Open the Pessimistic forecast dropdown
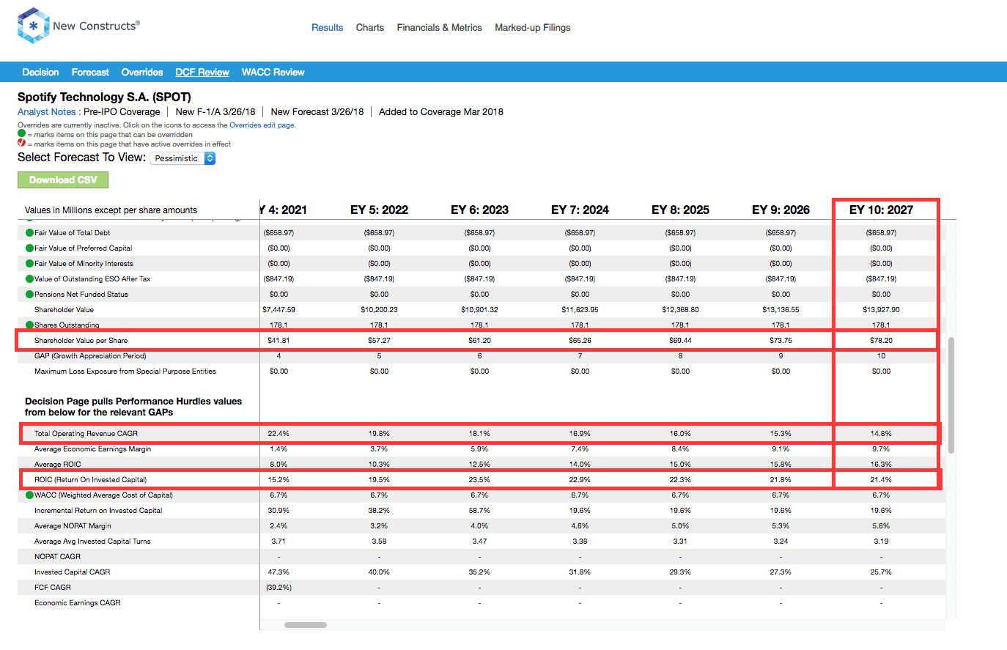 click(x=182, y=158)
